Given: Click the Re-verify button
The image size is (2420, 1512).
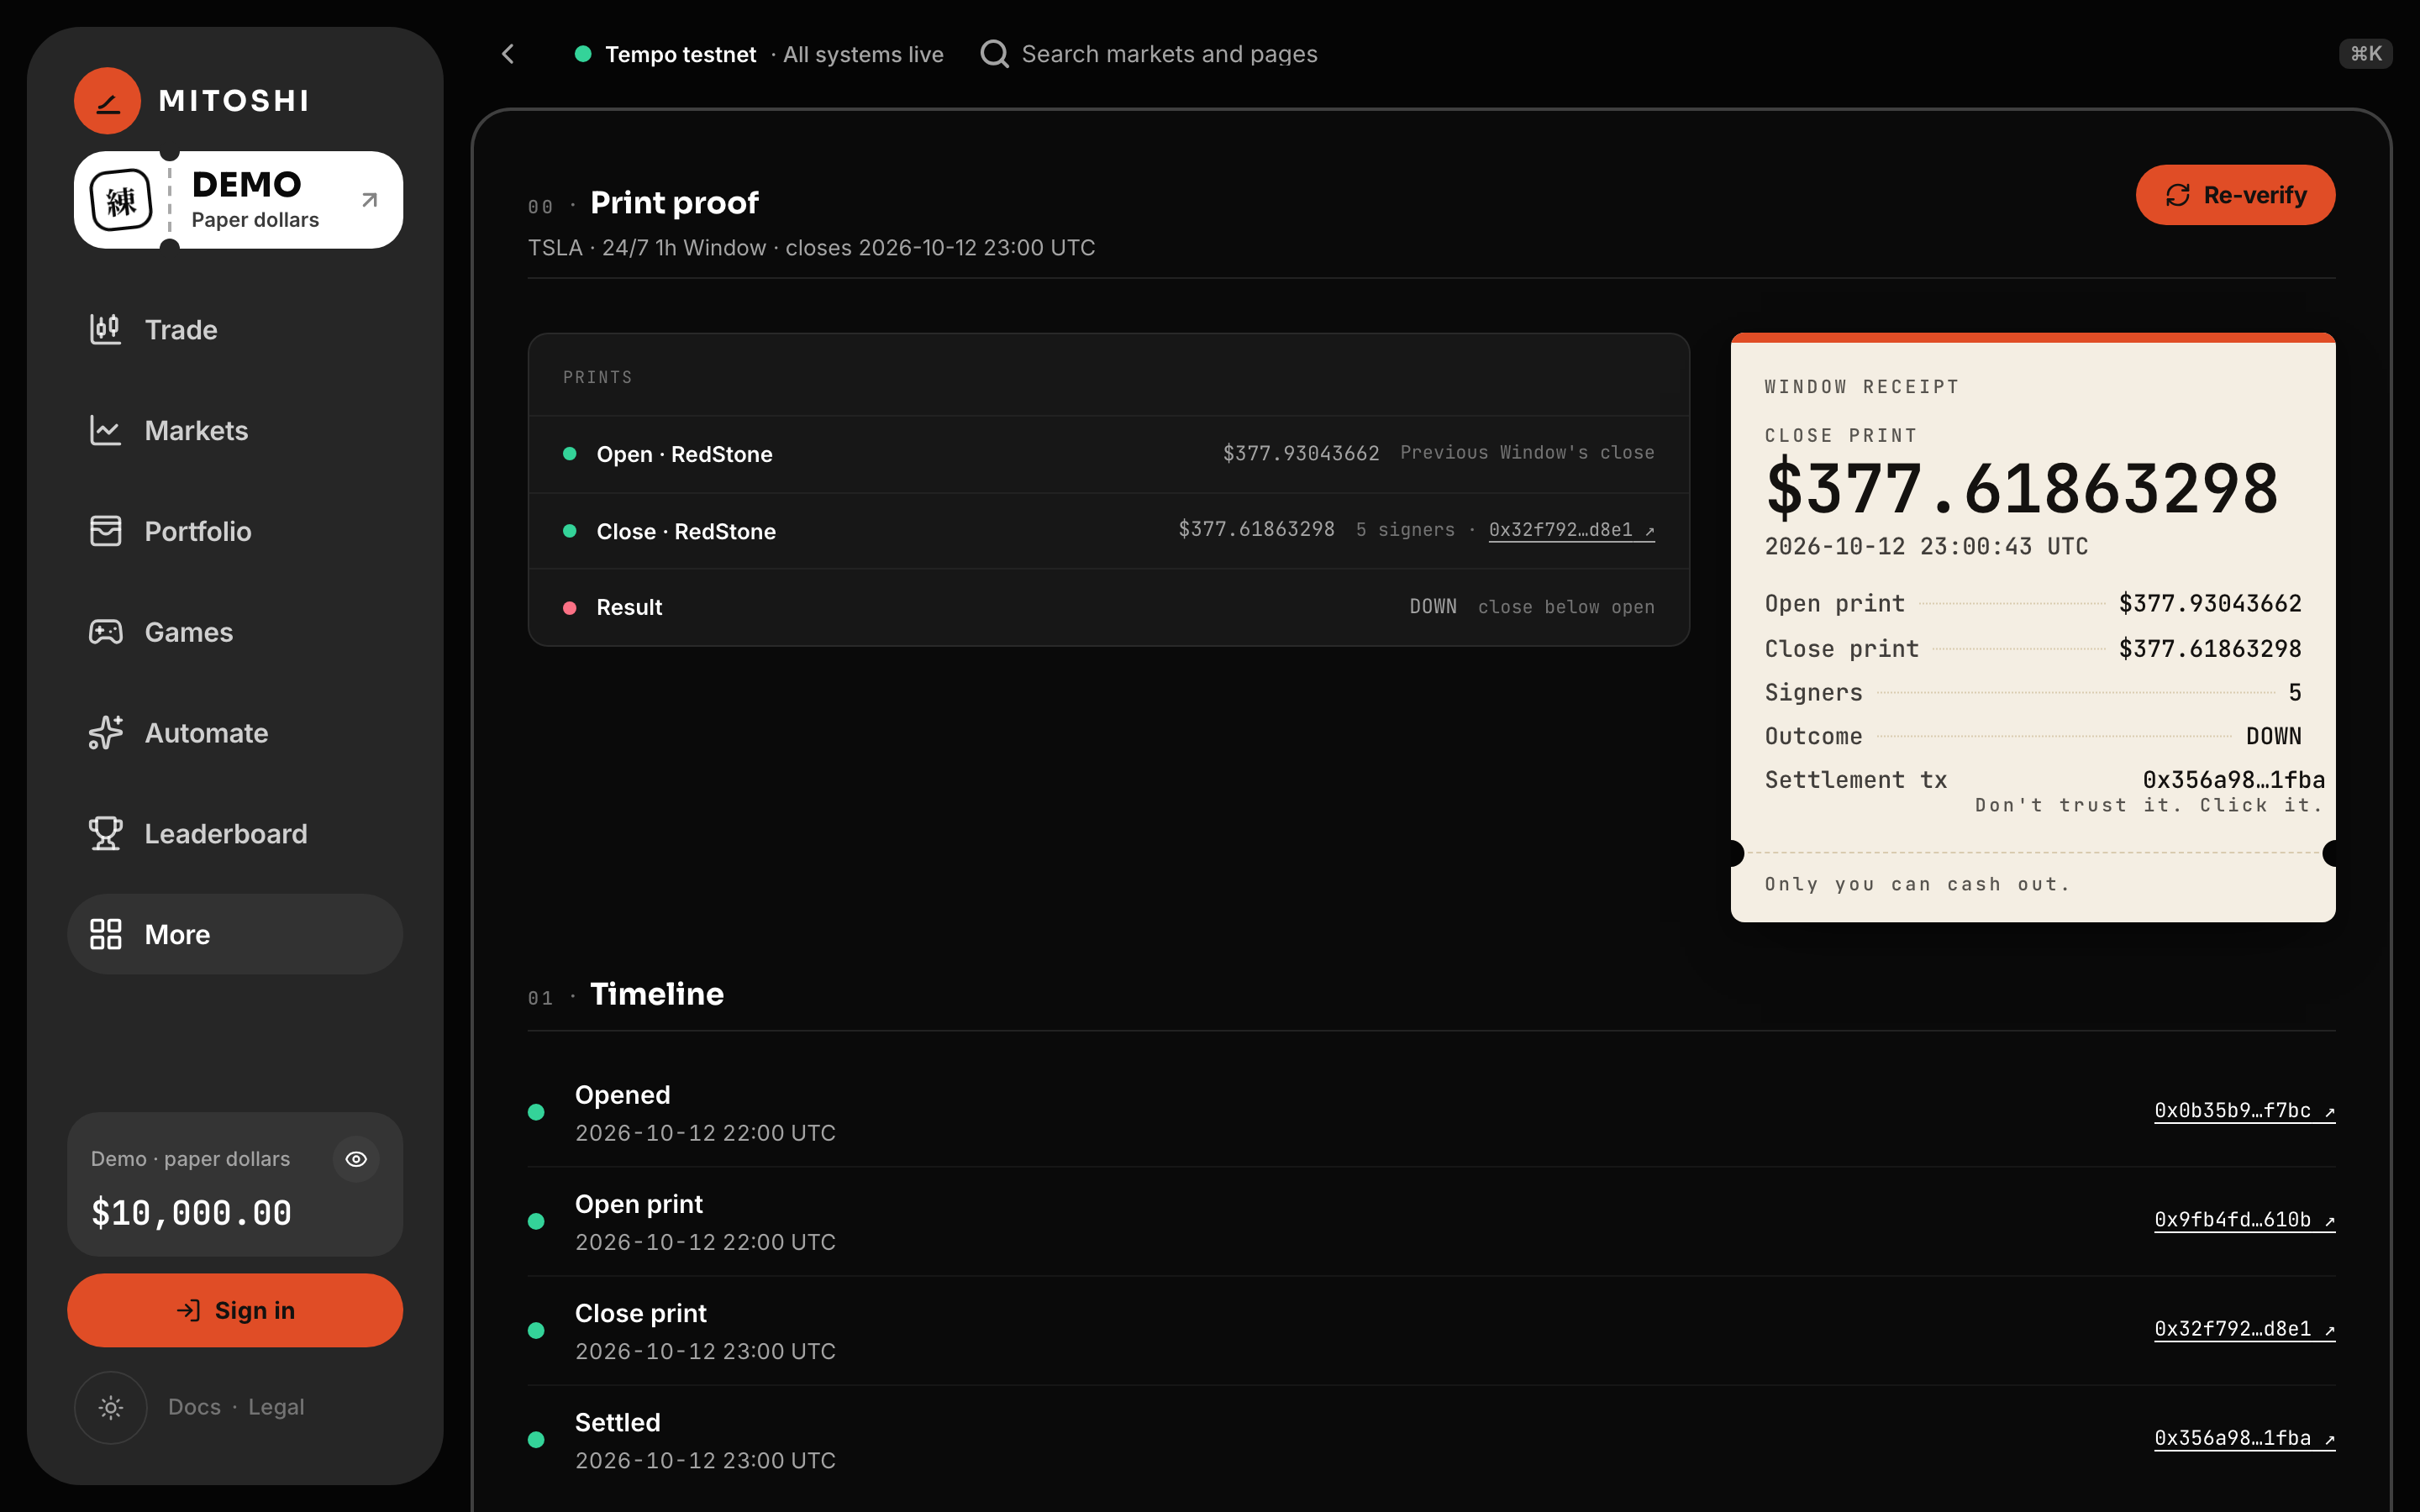Looking at the screenshot, I should [2235, 195].
